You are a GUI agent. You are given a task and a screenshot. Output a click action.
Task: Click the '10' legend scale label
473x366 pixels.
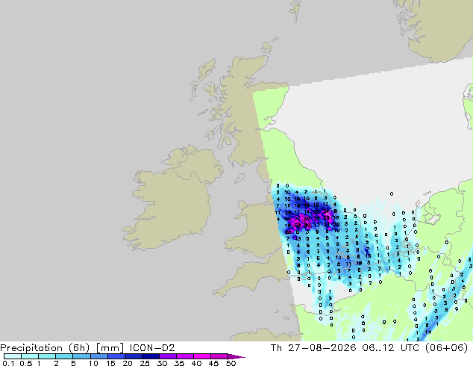click(93, 363)
